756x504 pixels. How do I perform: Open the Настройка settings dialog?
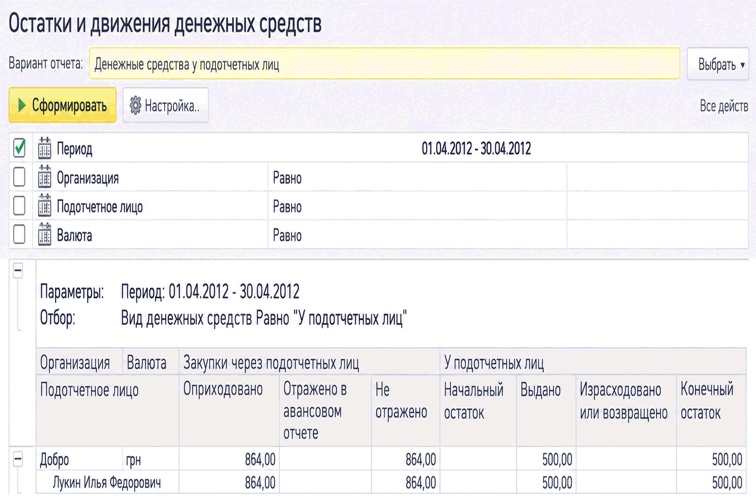166,105
